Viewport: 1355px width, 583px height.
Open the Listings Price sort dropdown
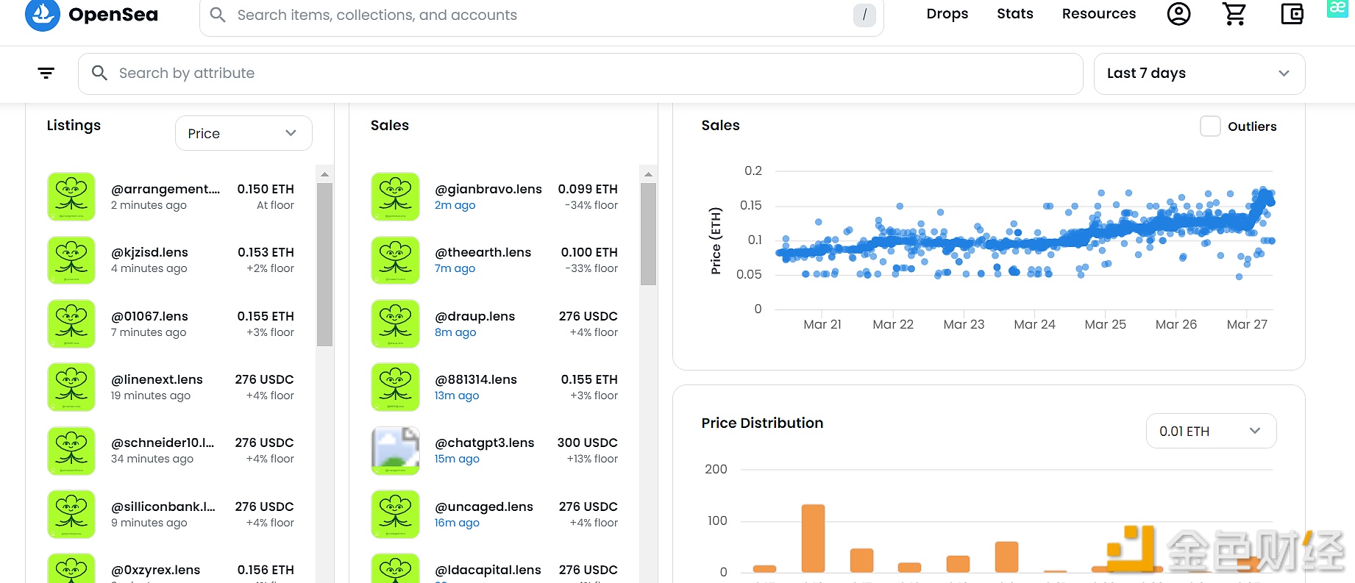[x=243, y=133]
